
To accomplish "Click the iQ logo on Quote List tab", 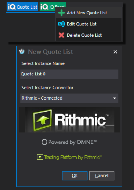I will (x=12, y=7).
